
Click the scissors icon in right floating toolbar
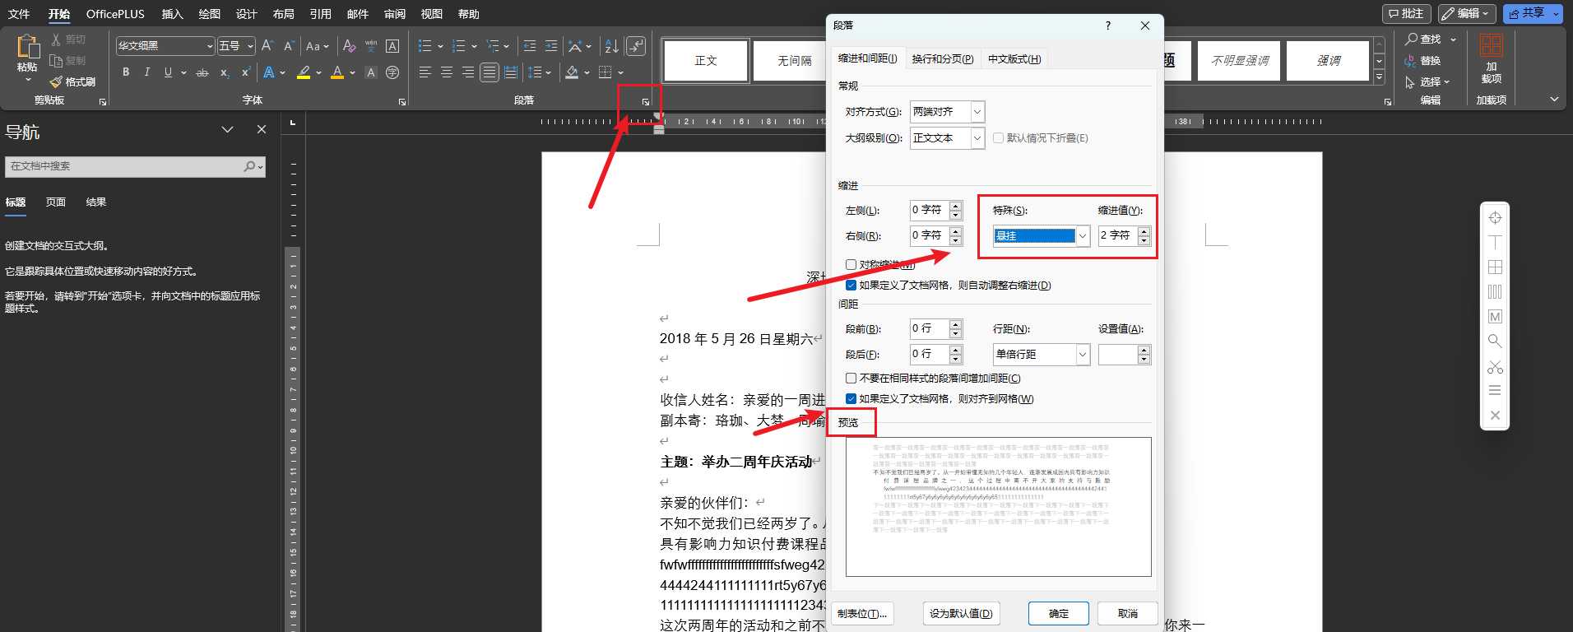coord(1495,366)
